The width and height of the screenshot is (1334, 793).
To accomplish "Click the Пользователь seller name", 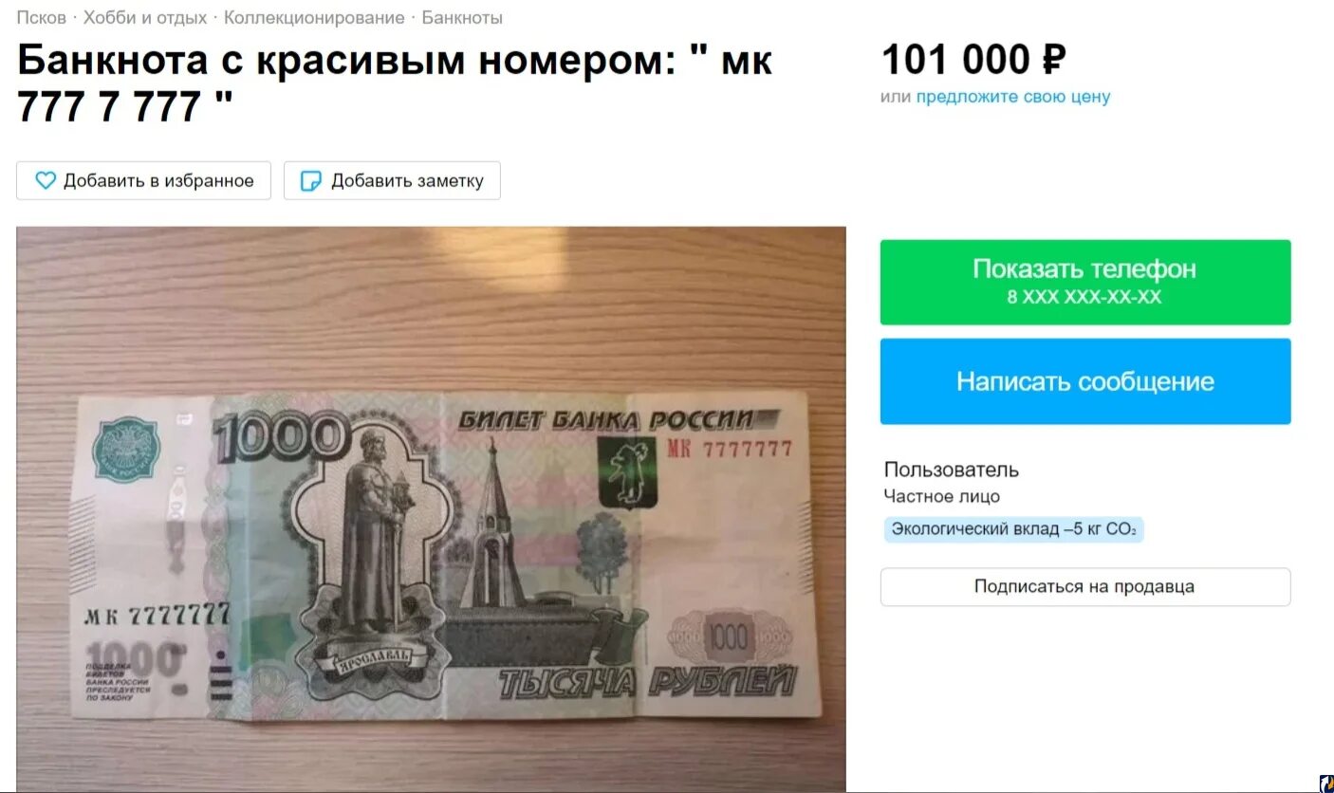I will [x=952, y=470].
